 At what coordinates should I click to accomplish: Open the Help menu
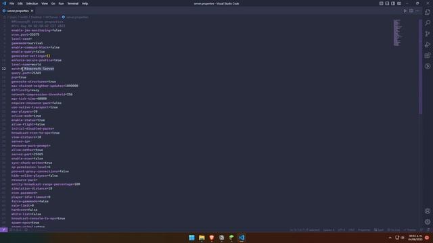click(x=85, y=3)
